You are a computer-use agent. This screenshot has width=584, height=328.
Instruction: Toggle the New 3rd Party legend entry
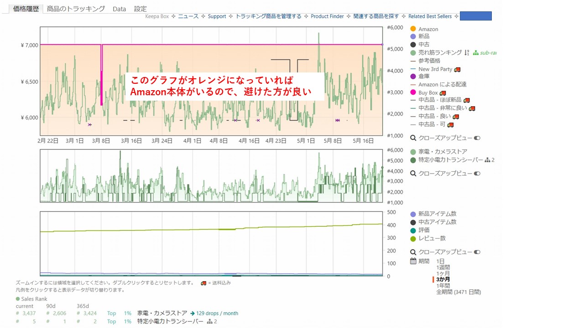click(431, 69)
